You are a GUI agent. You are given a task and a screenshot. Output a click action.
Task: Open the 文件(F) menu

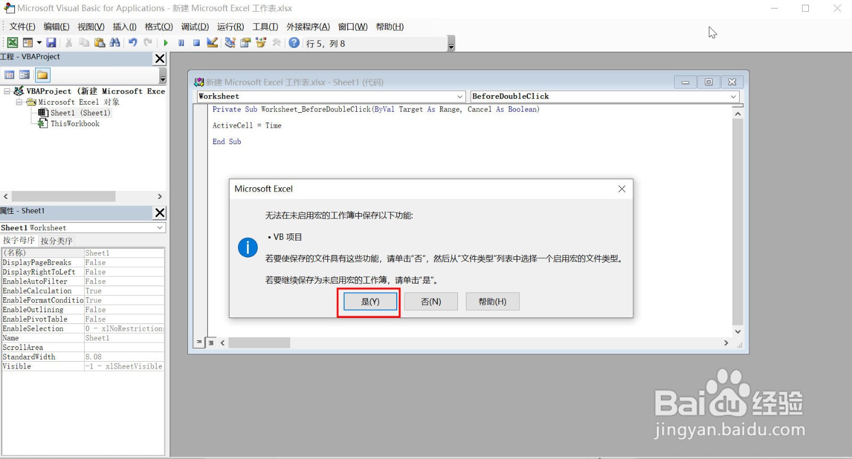click(x=22, y=27)
